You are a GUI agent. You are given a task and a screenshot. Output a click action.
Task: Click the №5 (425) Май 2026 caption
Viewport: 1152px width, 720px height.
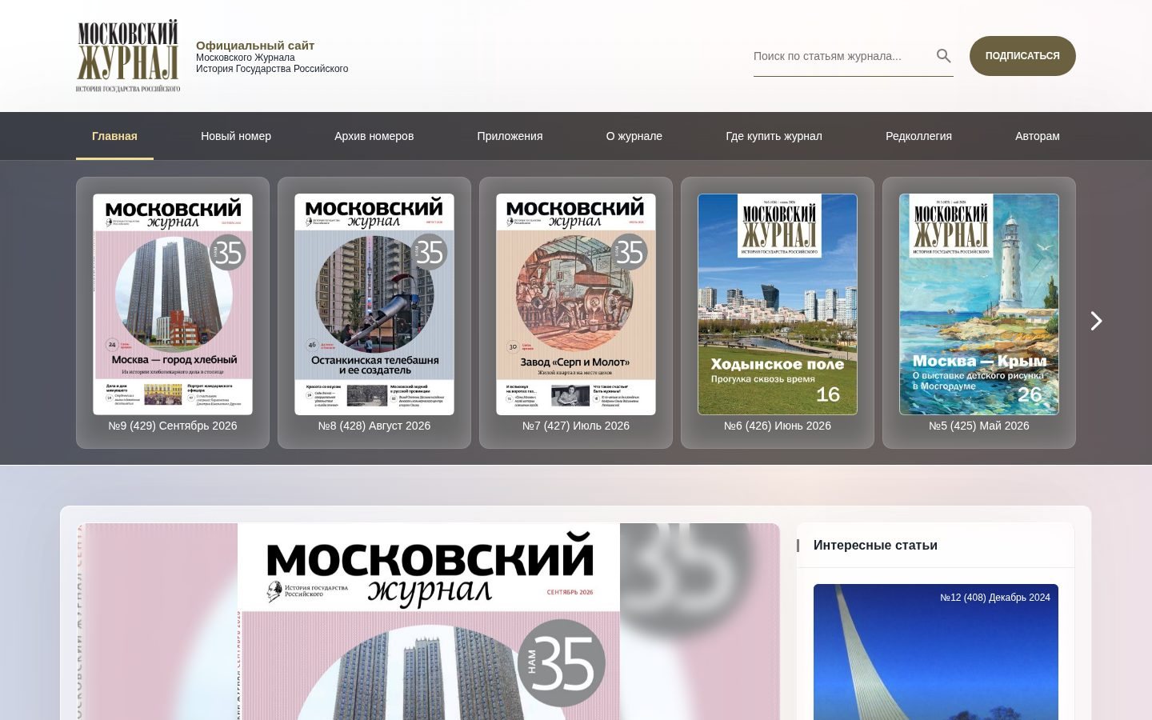click(x=979, y=426)
